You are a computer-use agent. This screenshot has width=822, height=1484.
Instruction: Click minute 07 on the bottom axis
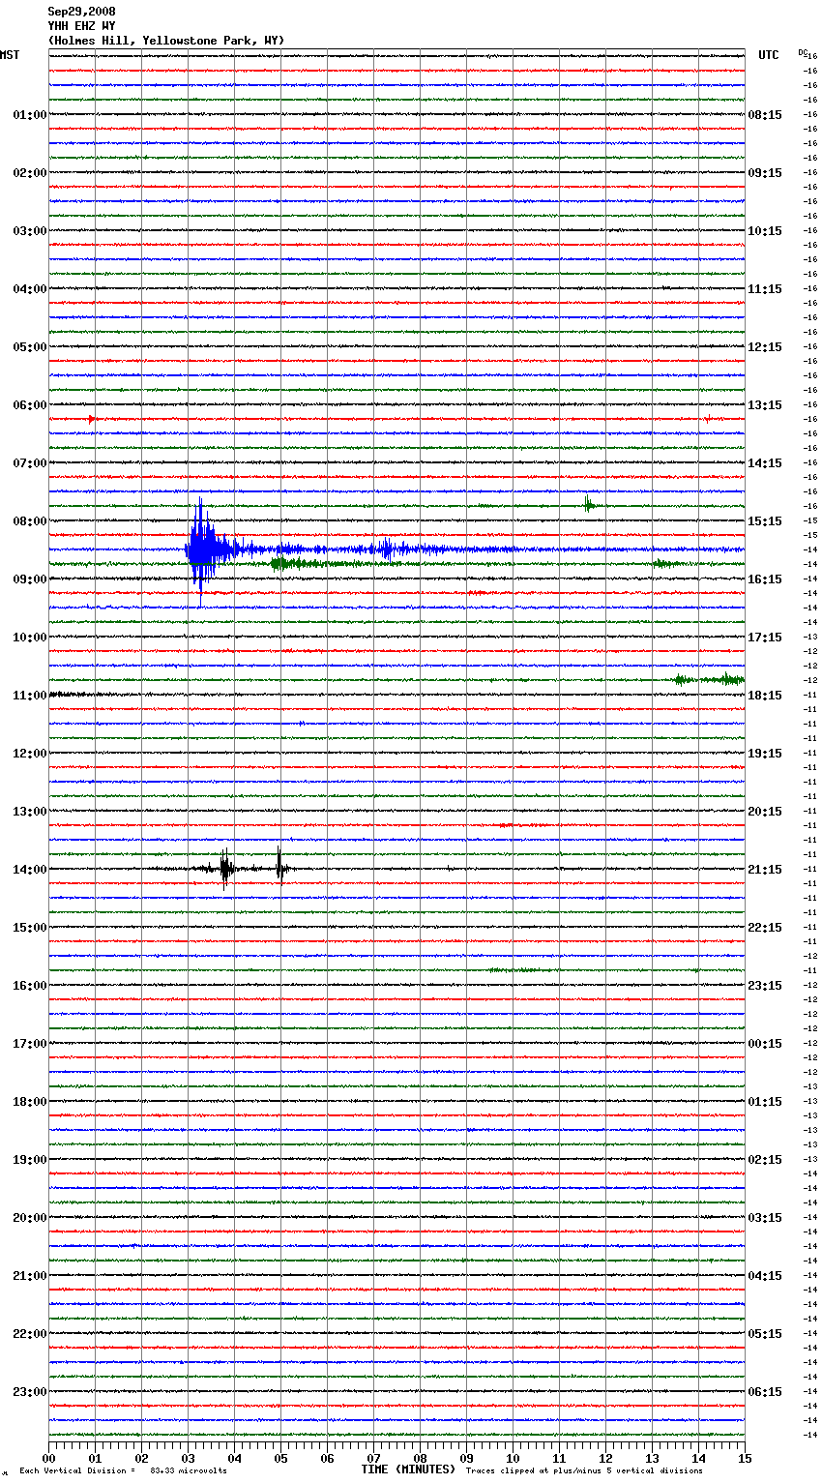point(373,1458)
